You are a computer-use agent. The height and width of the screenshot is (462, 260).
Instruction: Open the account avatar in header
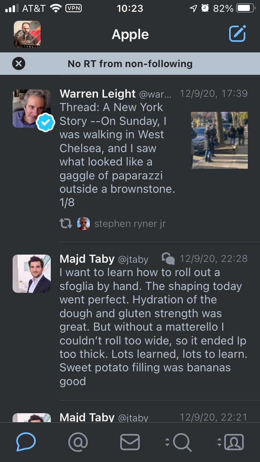click(27, 34)
